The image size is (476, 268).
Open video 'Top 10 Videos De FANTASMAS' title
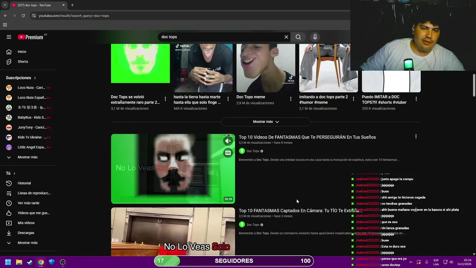(x=307, y=137)
